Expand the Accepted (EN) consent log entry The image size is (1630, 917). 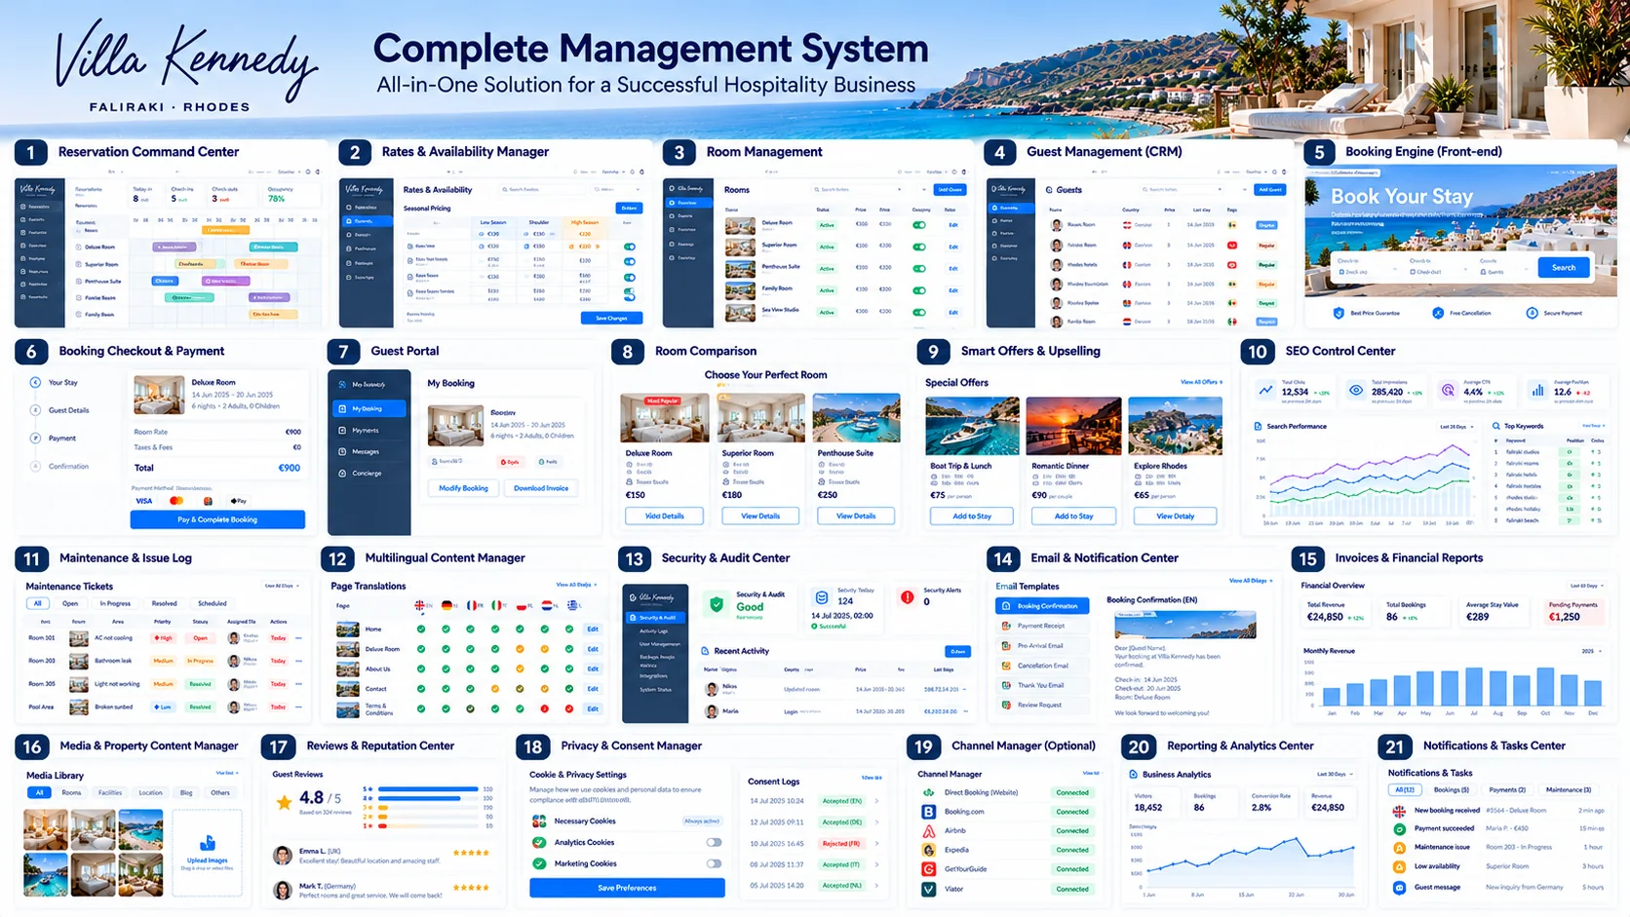876,801
